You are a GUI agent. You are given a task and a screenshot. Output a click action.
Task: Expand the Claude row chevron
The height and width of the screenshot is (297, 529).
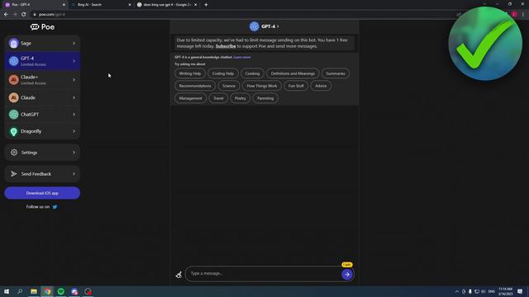pos(74,97)
